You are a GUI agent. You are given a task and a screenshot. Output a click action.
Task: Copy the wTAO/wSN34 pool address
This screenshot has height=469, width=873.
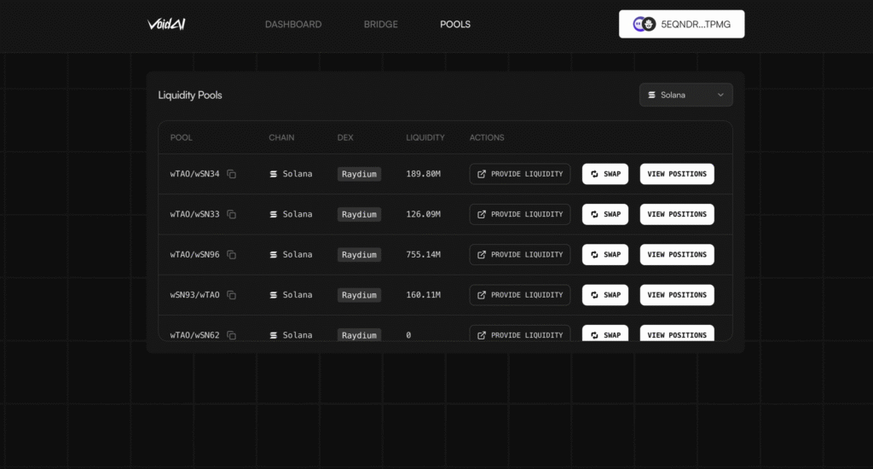[x=232, y=174]
